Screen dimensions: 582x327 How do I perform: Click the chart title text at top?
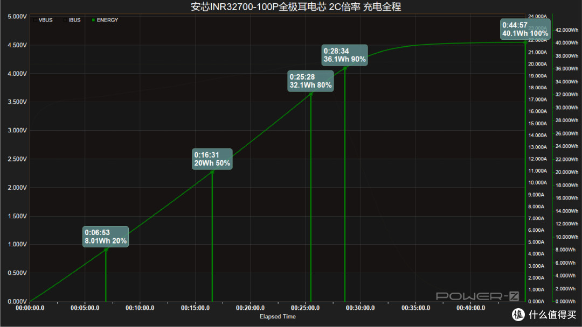[296, 6]
